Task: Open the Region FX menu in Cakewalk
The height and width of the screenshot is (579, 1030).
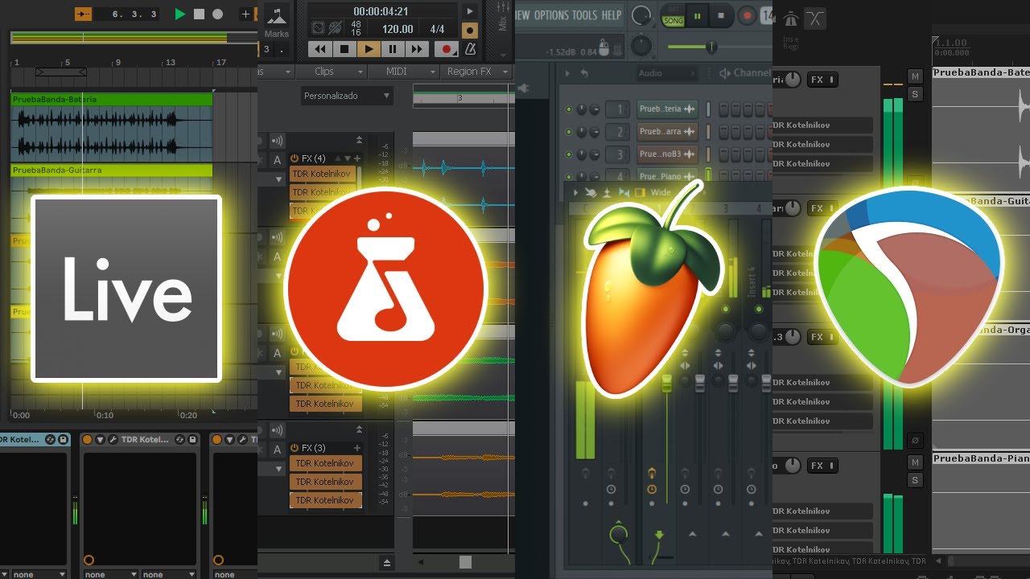Action: coord(476,72)
